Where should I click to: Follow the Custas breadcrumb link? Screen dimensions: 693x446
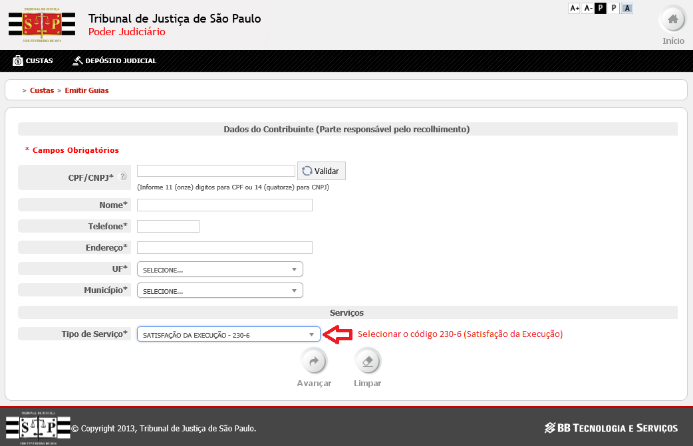tap(42, 90)
